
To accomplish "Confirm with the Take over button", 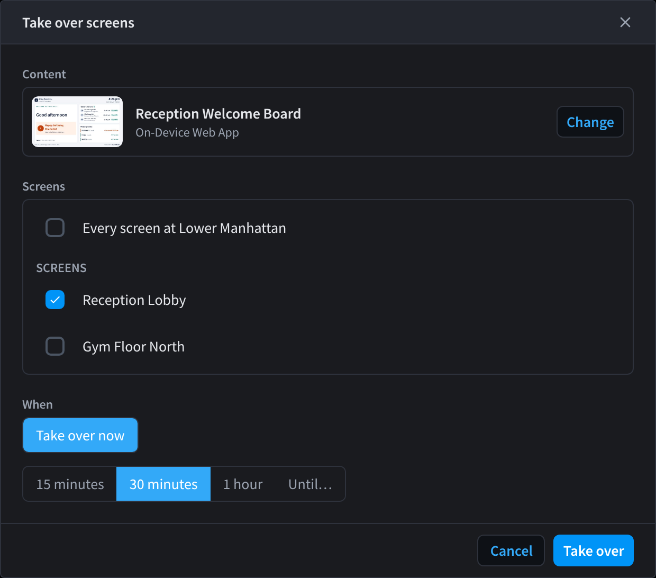I will 594,550.
